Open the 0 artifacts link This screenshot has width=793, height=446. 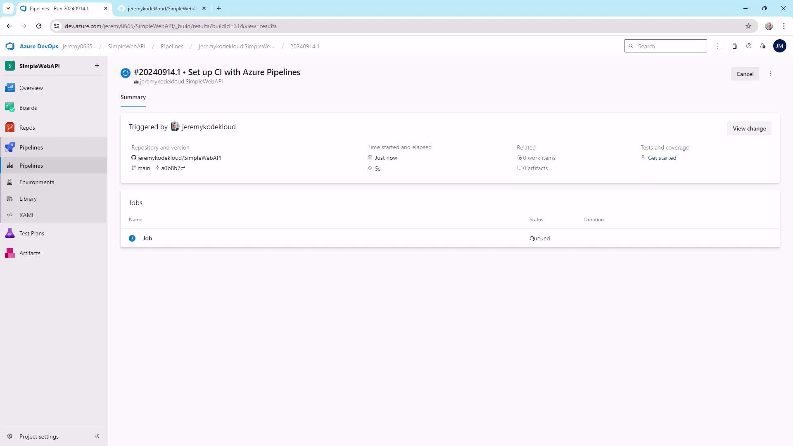[535, 168]
